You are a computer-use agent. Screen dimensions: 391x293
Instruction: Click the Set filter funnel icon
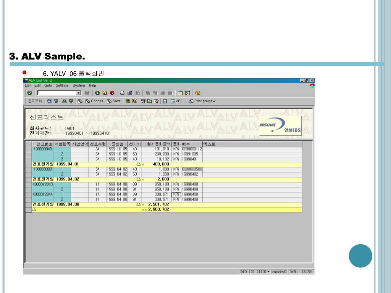pos(56,101)
